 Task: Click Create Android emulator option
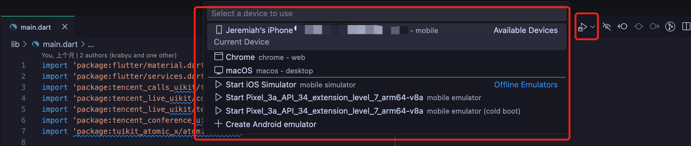(x=271, y=124)
